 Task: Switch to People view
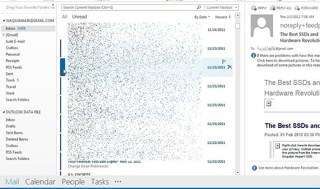(73, 182)
